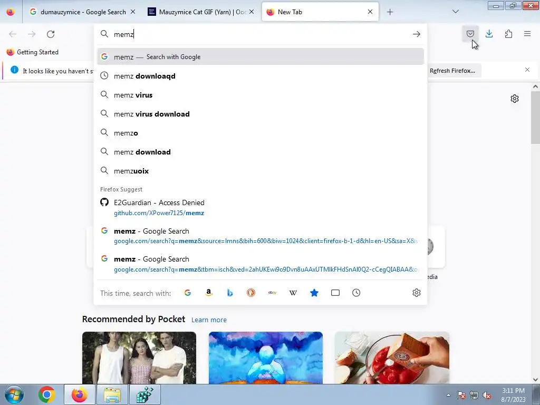This screenshot has width=540, height=405.
Task: Launch Google Chrome from the taskbar
Action: coord(46,394)
